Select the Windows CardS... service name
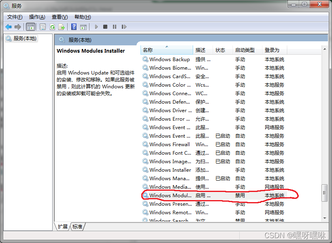This screenshot has width=332, height=243. (x=170, y=76)
